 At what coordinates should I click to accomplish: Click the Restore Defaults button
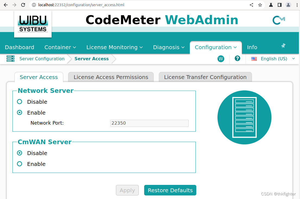point(170,190)
